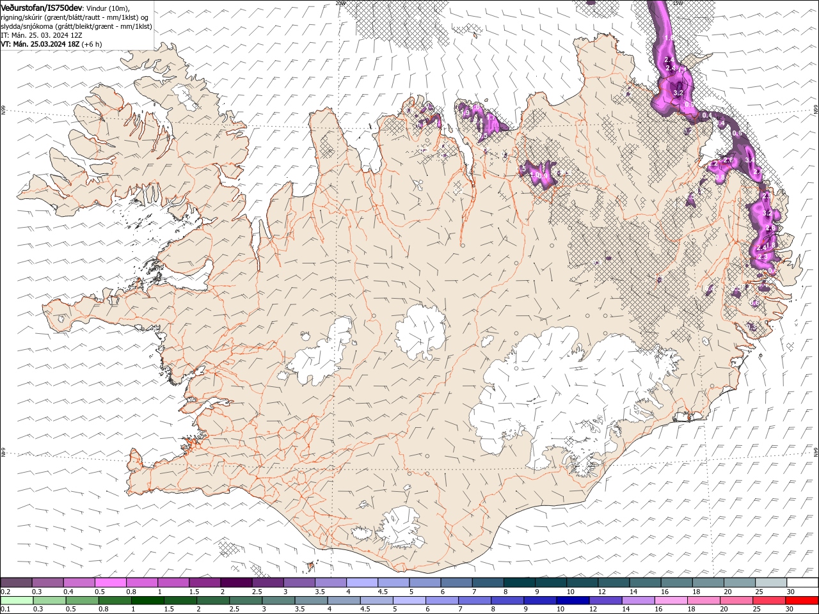Pick the light pink 16 swatch in lower legend row
Viewport: 819px width, 614px height.
point(671,601)
